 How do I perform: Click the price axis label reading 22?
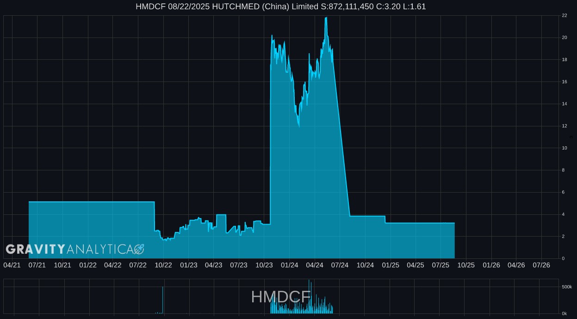point(565,15)
